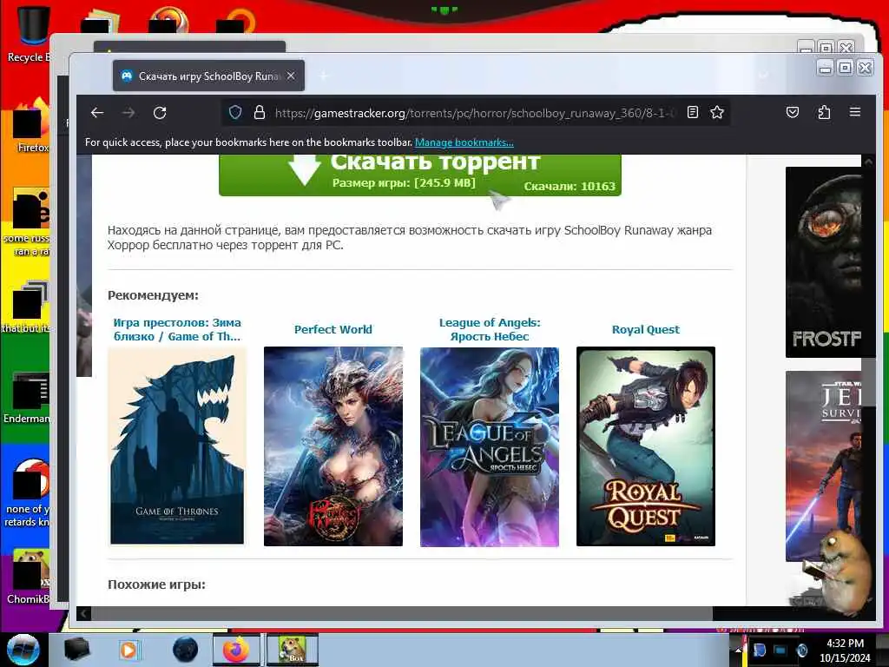This screenshot has height=667, width=889.
Task: Open the Игра престолов: Зима близко link
Action: tap(177, 329)
